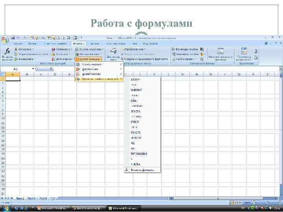Open the Финансовые functions dropdown

[x=25, y=59]
